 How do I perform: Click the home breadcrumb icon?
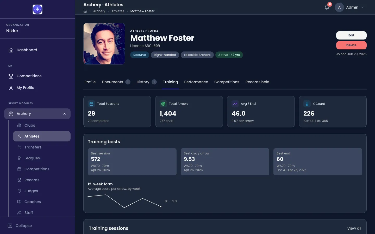tap(85, 11)
